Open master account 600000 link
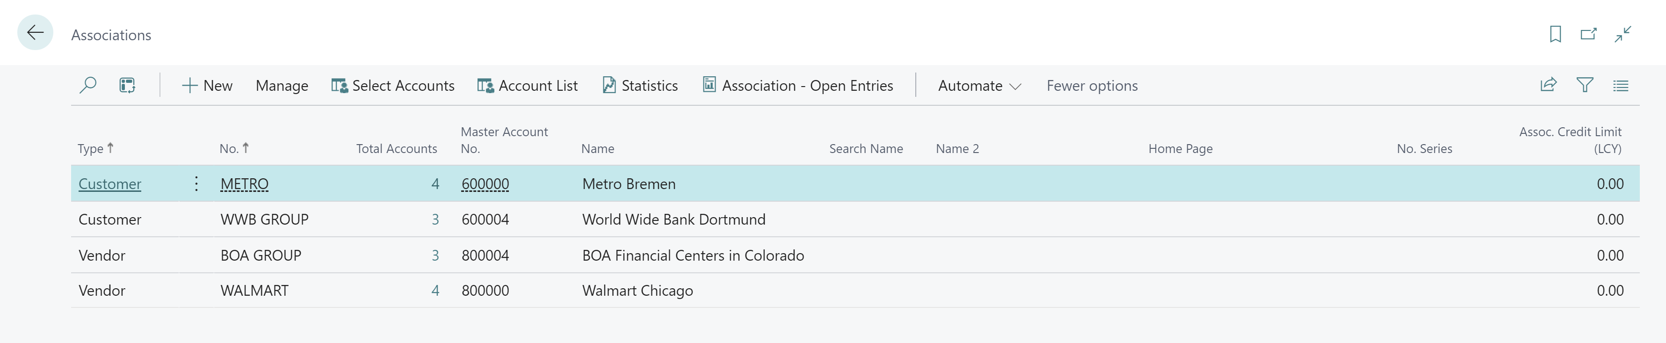 coord(485,184)
